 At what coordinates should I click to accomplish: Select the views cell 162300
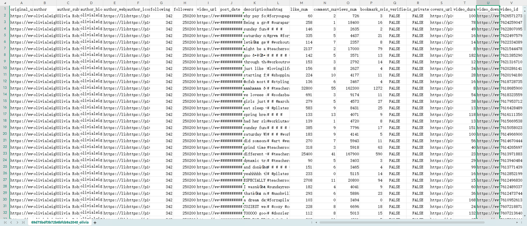coord(348,88)
